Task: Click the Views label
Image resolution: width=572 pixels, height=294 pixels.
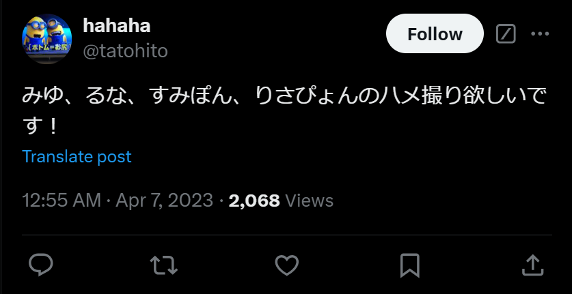Action: click(309, 201)
